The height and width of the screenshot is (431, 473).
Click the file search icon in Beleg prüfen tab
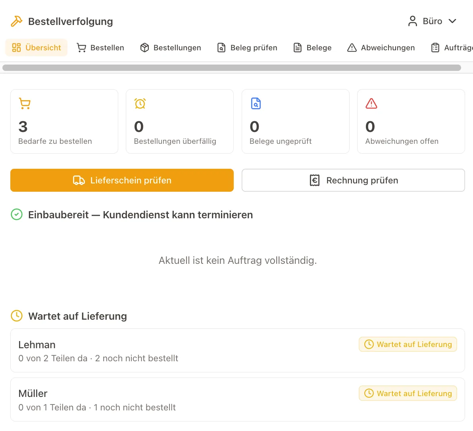coord(221,48)
